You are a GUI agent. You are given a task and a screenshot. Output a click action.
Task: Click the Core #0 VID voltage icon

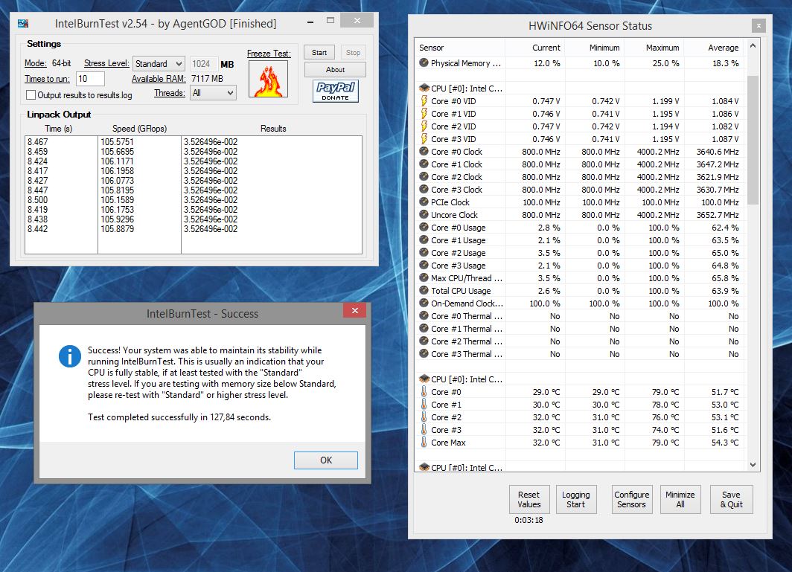pyautogui.click(x=424, y=101)
